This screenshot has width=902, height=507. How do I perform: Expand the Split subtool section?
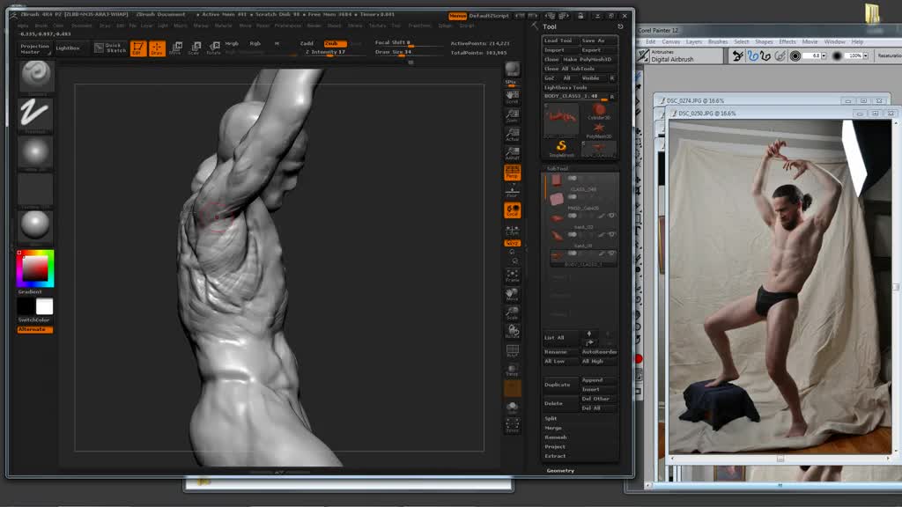551,418
